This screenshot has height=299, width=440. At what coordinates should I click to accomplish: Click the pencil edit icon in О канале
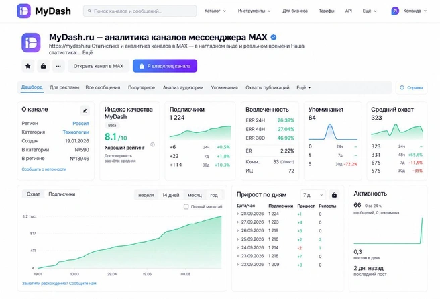tap(85, 111)
